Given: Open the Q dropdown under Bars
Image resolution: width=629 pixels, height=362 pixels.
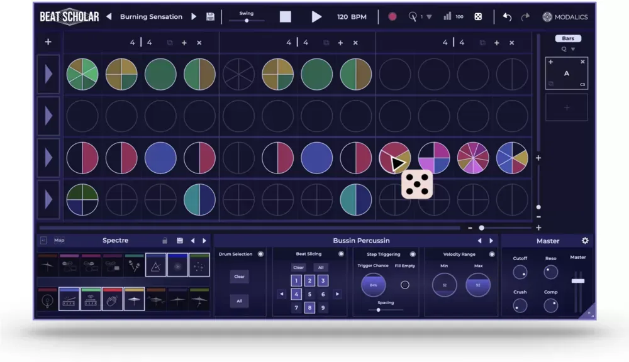Looking at the screenshot, I should click(569, 49).
